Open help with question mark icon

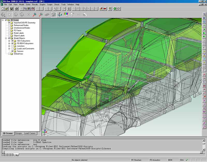point(110,9)
